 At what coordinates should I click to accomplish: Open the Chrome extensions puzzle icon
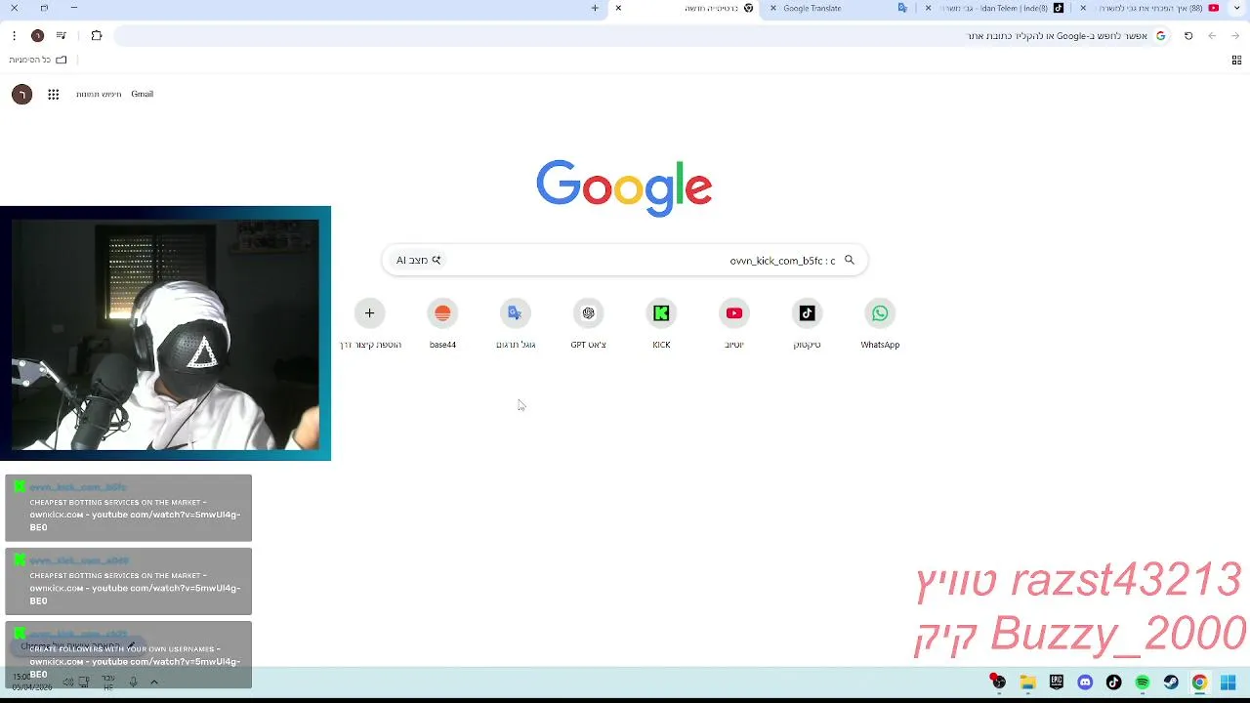tap(97, 36)
